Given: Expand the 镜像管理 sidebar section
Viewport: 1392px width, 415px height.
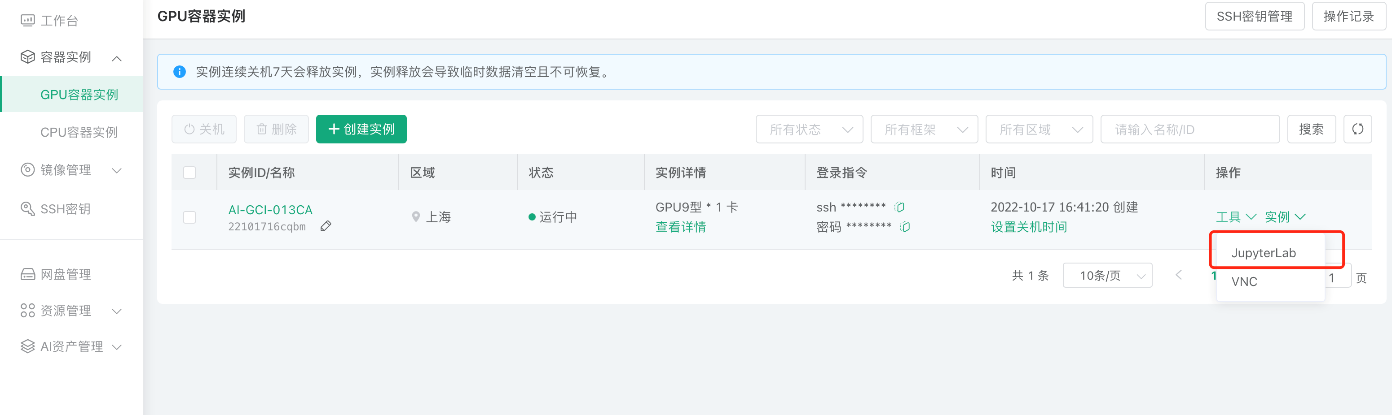Looking at the screenshot, I should click(x=117, y=171).
